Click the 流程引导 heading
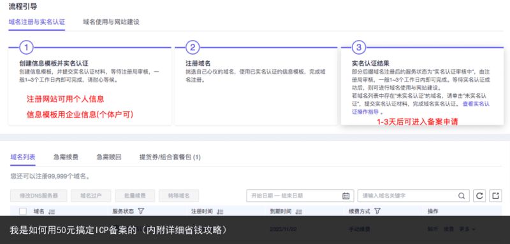 click(23, 6)
